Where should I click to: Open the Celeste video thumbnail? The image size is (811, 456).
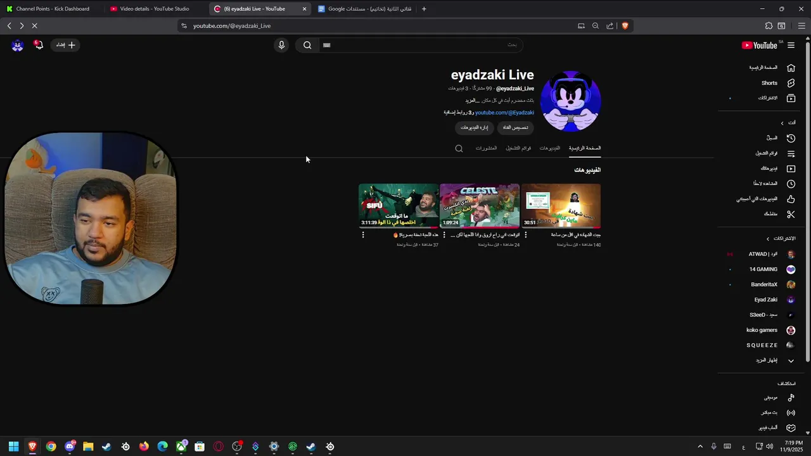click(480, 206)
